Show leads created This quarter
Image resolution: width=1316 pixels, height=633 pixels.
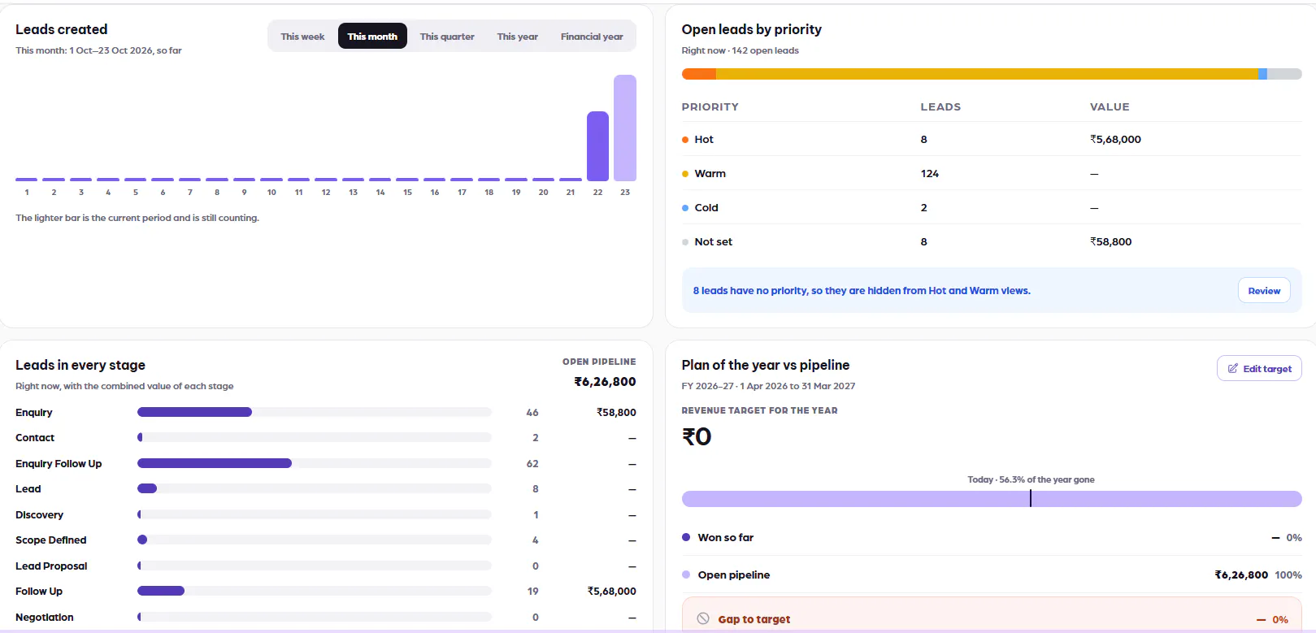coord(447,37)
